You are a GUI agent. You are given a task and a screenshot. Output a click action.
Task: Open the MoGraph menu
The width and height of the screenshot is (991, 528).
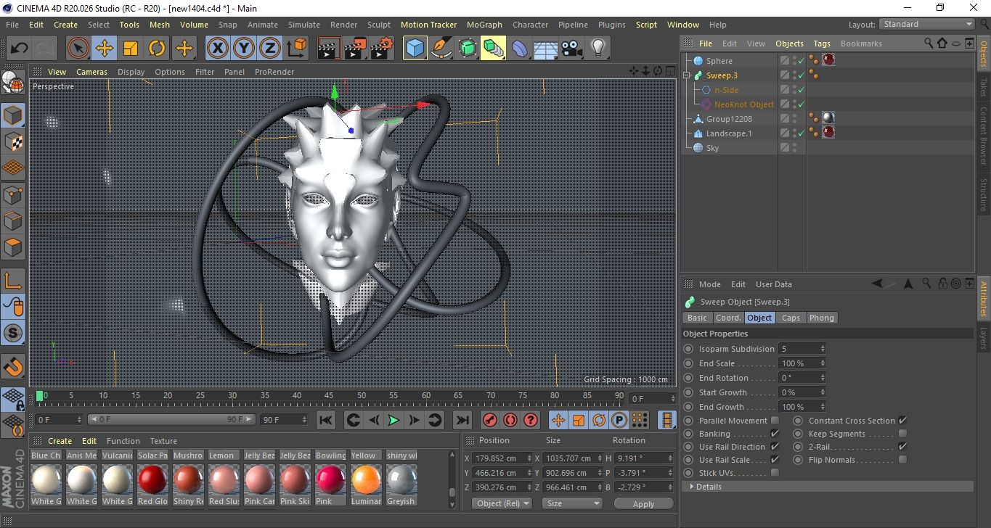point(484,25)
